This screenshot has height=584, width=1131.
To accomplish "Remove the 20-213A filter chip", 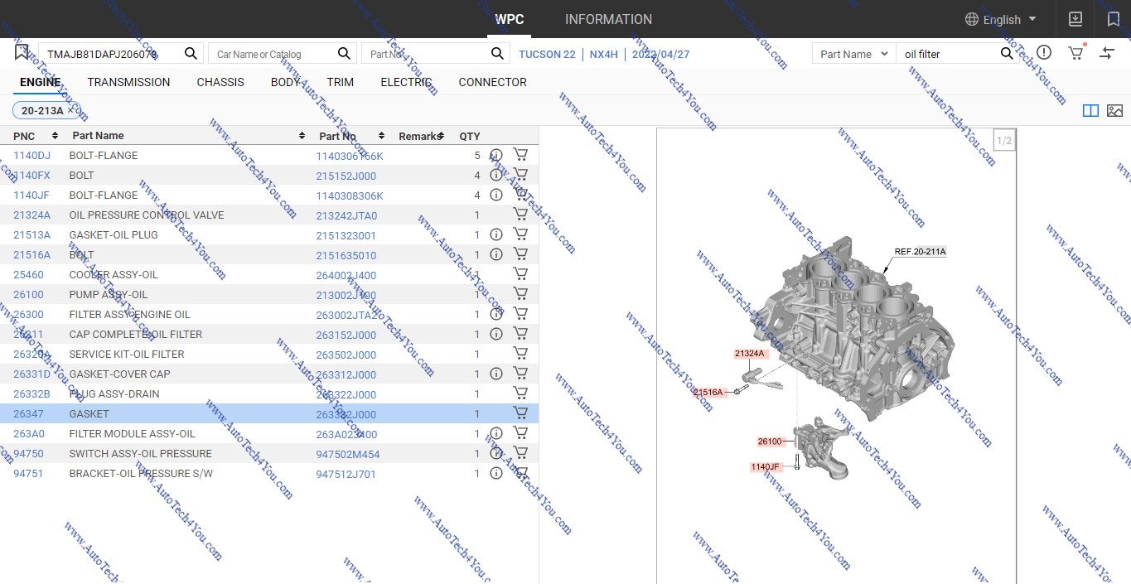I will coord(70,111).
